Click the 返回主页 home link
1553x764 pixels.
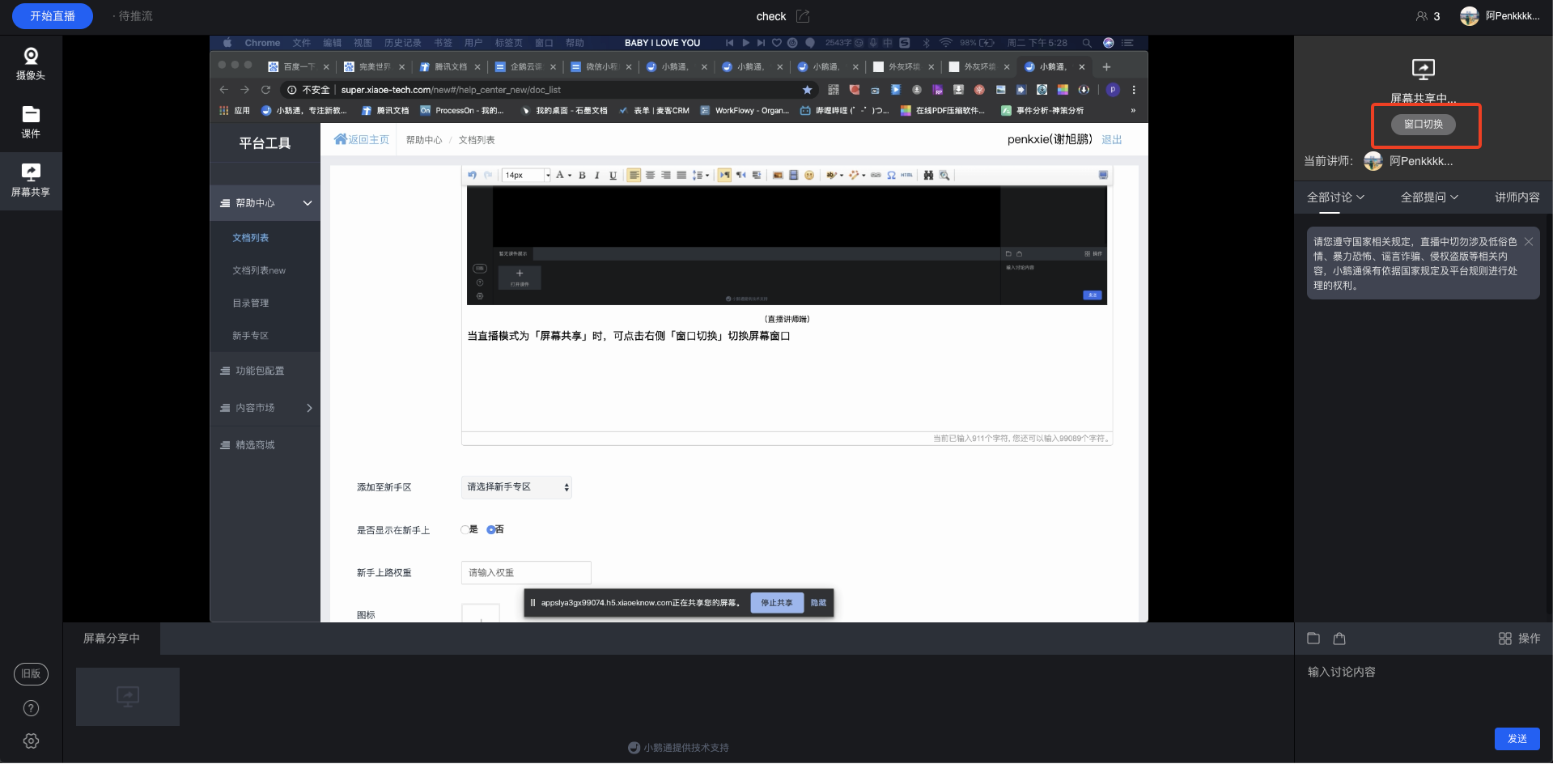362,139
